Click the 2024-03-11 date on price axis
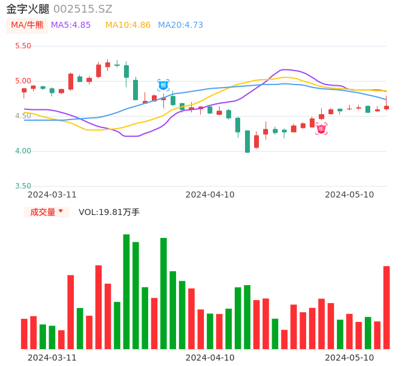Screen dimensions: 415x366 click(52, 194)
